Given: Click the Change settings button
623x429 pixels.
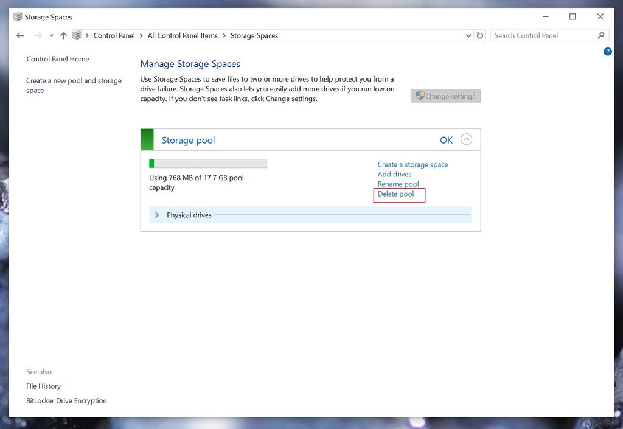Looking at the screenshot, I should pyautogui.click(x=445, y=96).
